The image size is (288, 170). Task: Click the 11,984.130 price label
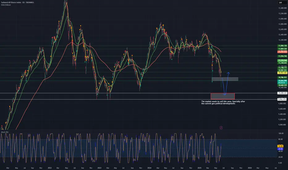[282, 46]
